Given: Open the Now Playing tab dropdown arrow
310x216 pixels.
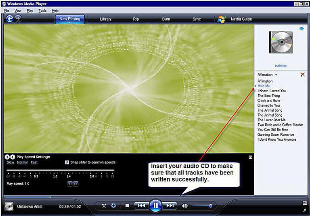Looking at the screenshot, I should pos(70,23).
